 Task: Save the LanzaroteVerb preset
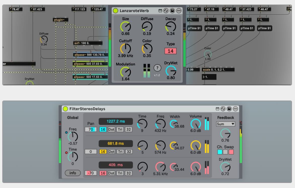[x=172, y=11]
